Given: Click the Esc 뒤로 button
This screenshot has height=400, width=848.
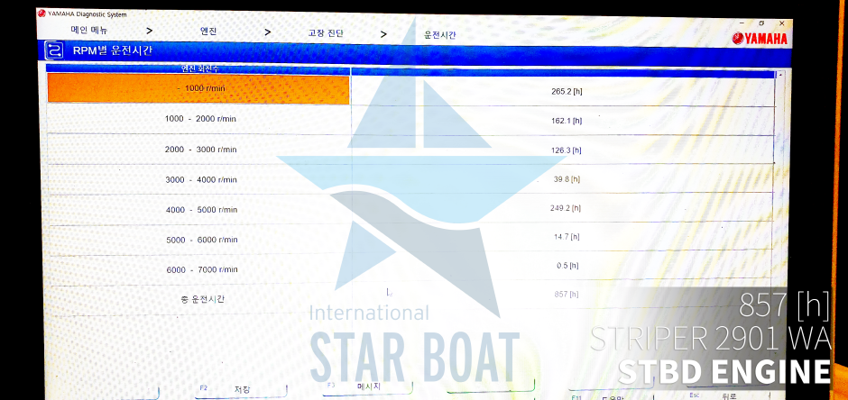Looking at the screenshot, I should click(727, 396).
